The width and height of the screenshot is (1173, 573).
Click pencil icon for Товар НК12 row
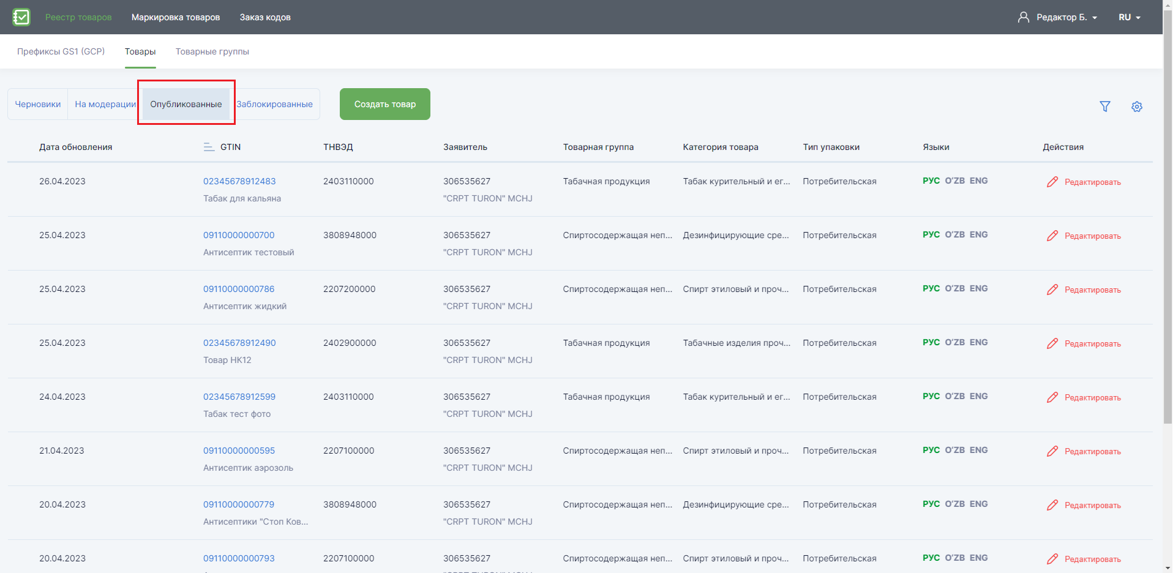pos(1052,343)
